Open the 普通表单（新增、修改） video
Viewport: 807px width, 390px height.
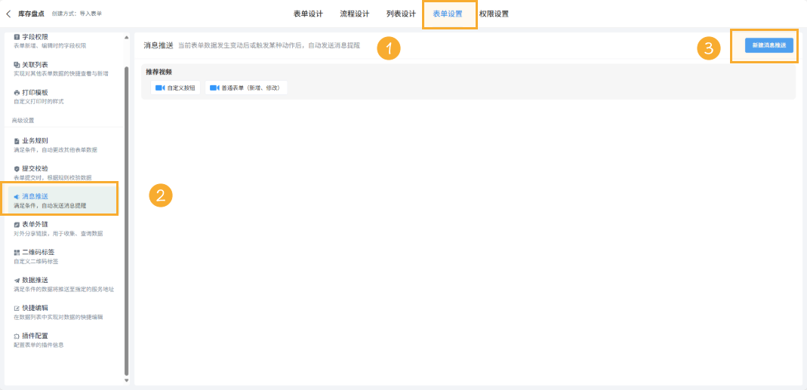(x=246, y=88)
